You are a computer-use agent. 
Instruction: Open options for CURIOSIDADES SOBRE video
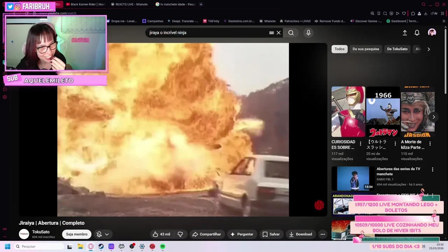[360, 143]
